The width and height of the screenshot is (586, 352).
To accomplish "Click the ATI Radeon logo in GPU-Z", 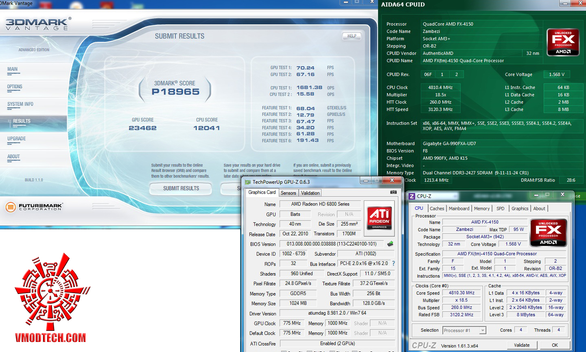I will [379, 218].
